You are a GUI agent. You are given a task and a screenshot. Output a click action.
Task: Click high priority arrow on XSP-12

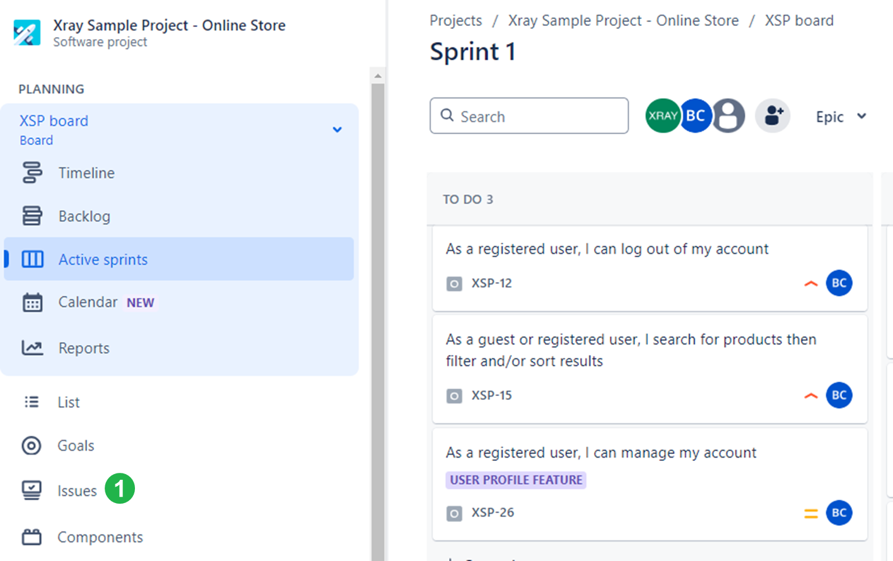pyautogui.click(x=811, y=284)
